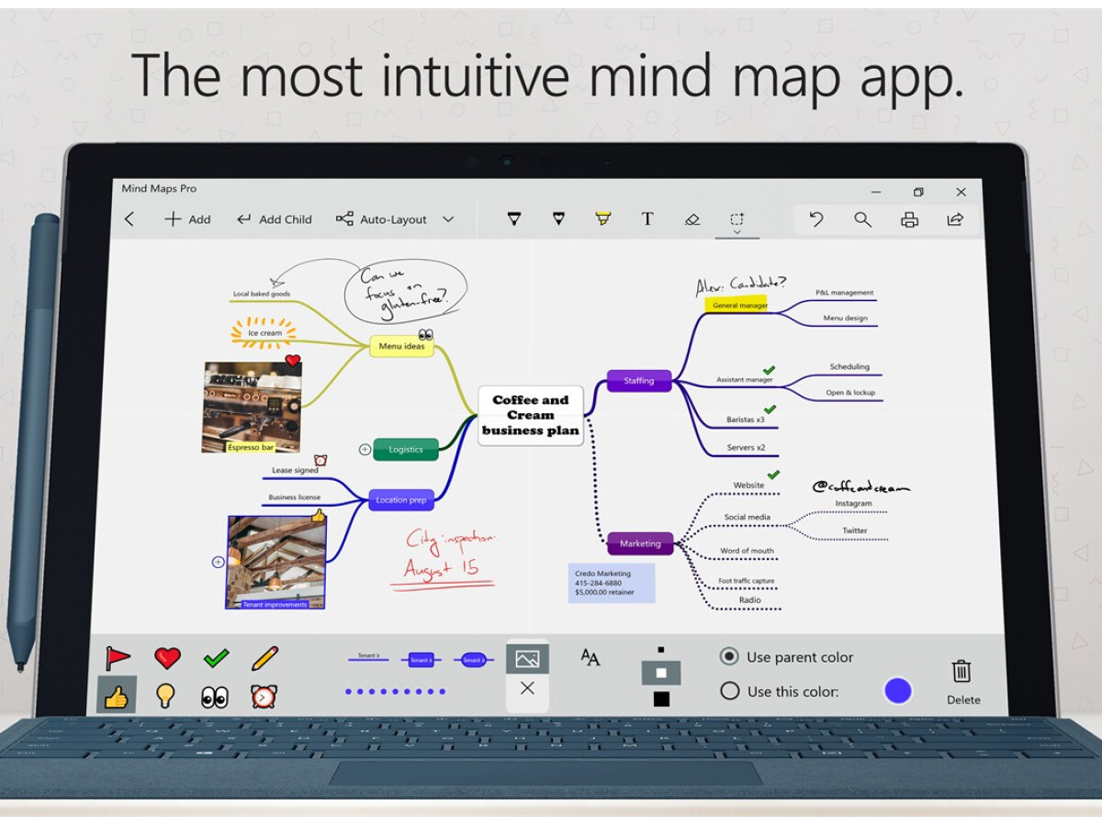The image size is (1102, 826).
Task: Select the Credo Marketing note
Action: 612,583
